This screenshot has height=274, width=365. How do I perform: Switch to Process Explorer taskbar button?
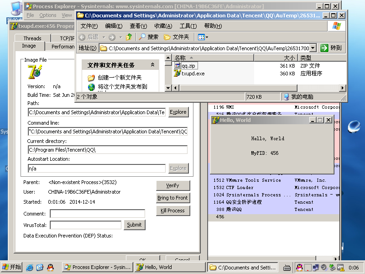(98, 267)
